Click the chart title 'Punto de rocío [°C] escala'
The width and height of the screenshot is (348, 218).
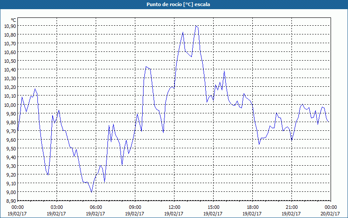tap(178, 4)
